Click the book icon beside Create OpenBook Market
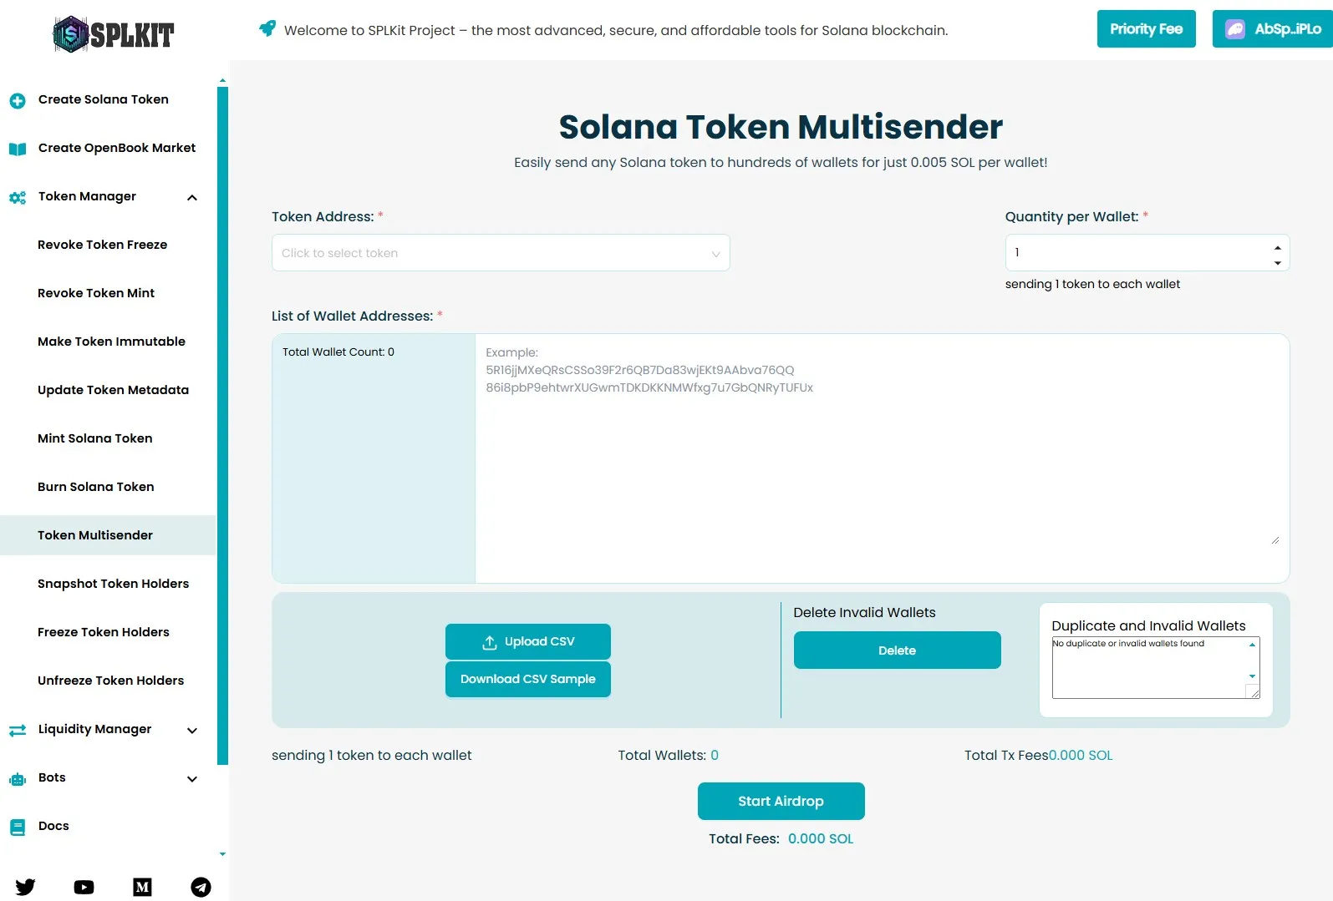Screen dimensions: 1333x901 coord(18,149)
